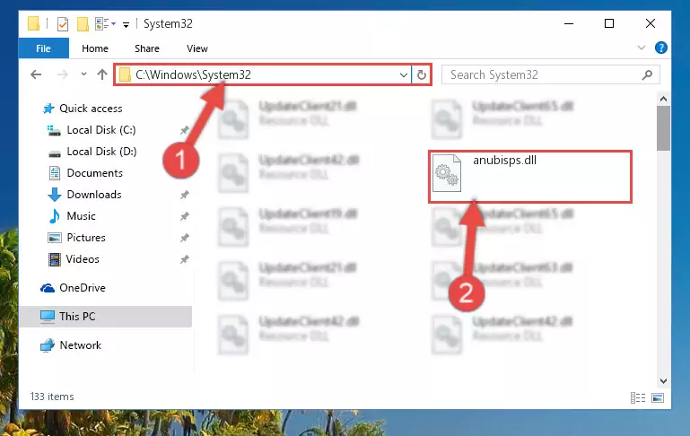
Task: Close the System32 window
Action: coord(650,23)
